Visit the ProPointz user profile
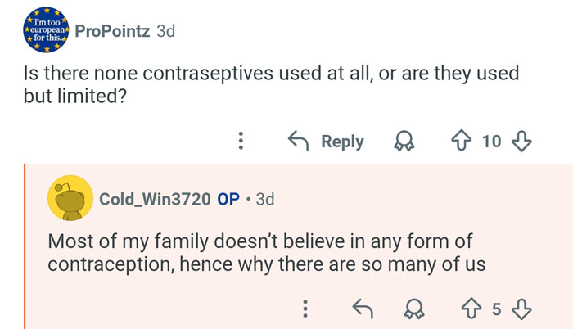 point(111,31)
